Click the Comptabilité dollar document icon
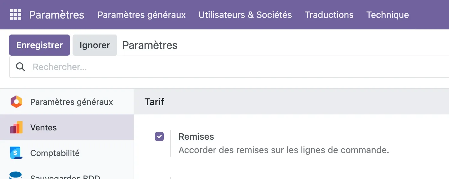 pyautogui.click(x=16, y=153)
